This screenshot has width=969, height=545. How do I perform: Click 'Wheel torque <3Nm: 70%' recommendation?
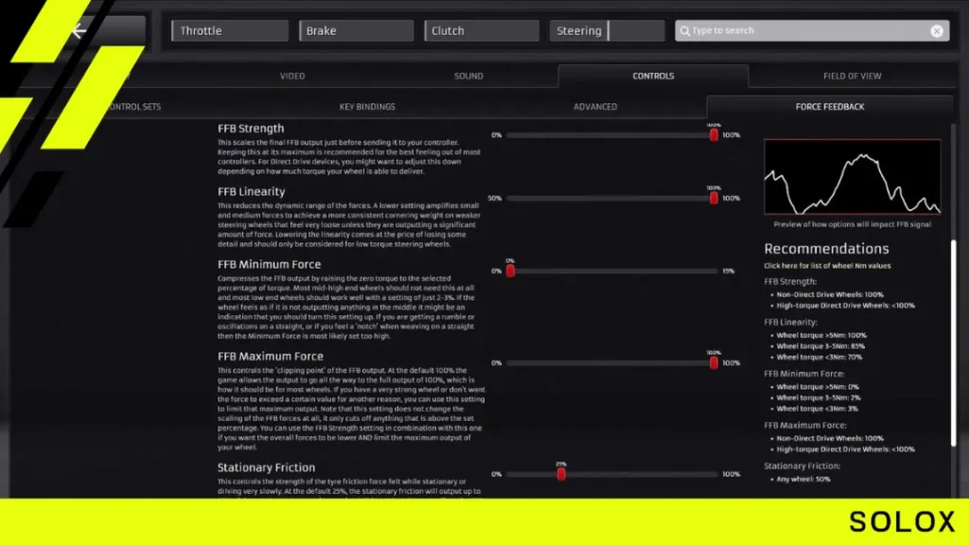[x=819, y=357]
